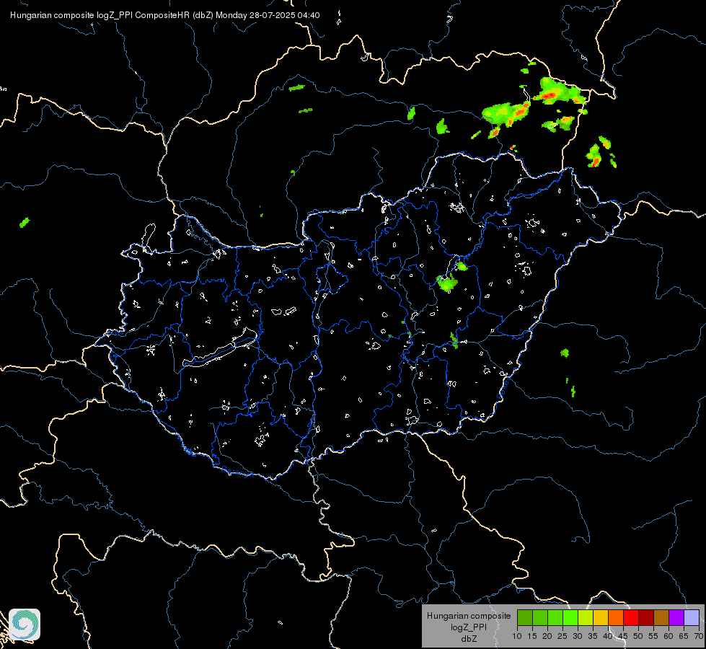Pick the brown 55-60 dBZ swatch

pos(661,617)
